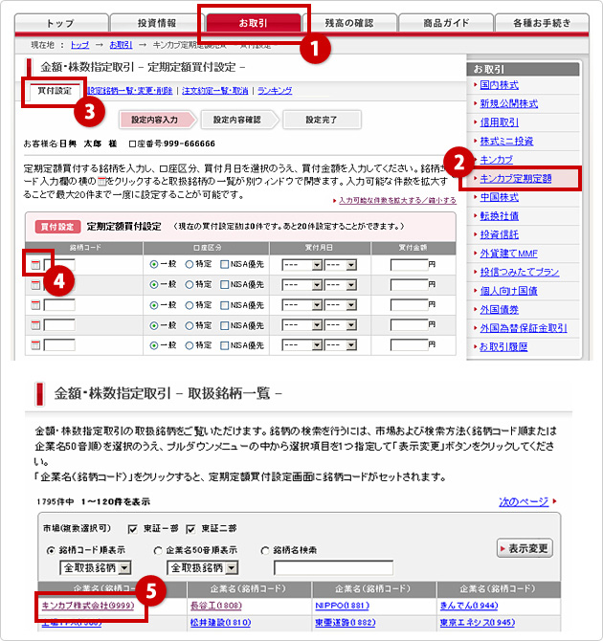The height and width of the screenshot is (641, 603).
Task: Open 外貨建てMMF in the sidebar
Action: [x=508, y=254]
